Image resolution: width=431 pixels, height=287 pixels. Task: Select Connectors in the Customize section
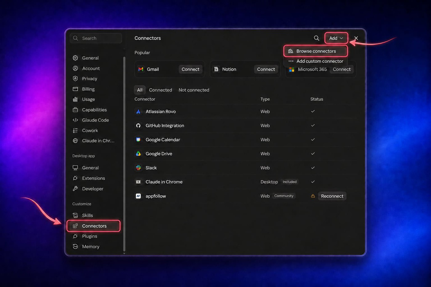[94, 226]
